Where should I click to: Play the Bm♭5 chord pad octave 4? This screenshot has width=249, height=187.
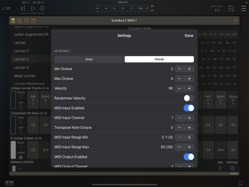221,100
